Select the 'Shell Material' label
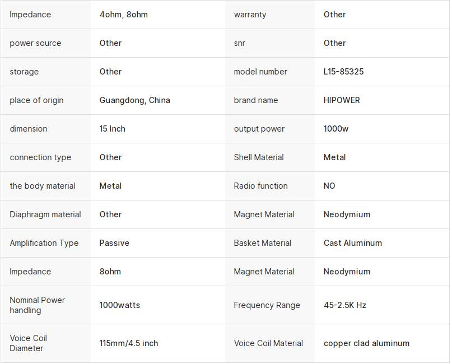 point(259,157)
